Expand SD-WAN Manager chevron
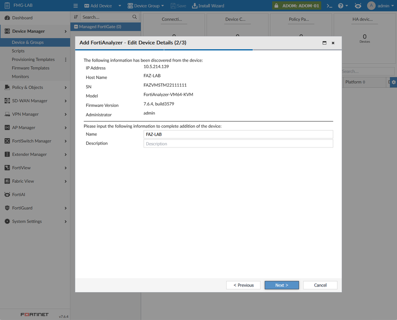Viewport: 397px width, 320px height. coord(66,101)
